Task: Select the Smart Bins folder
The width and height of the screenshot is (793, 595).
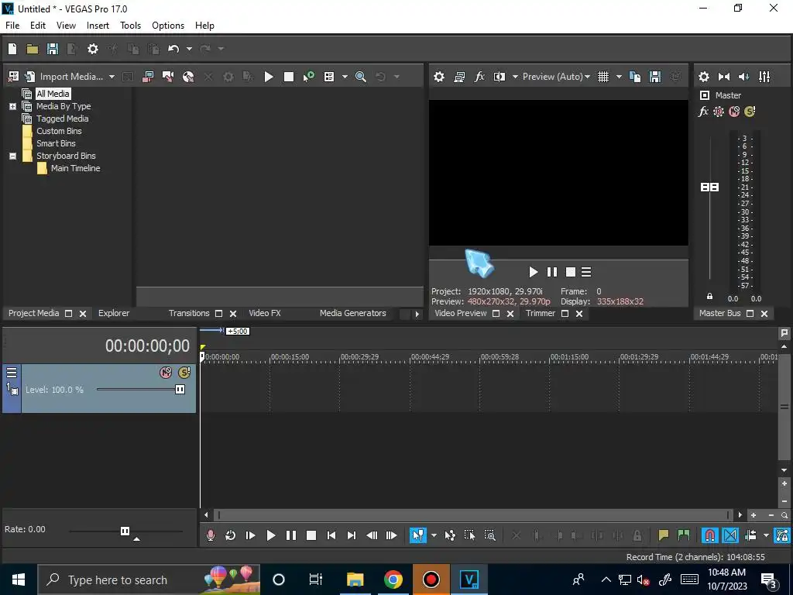Action: [56, 143]
